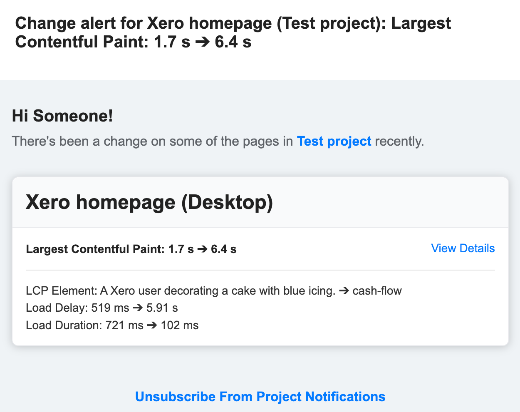Screen dimensions: 520x412
Task: Open the Test project link
Action: [x=334, y=141]
